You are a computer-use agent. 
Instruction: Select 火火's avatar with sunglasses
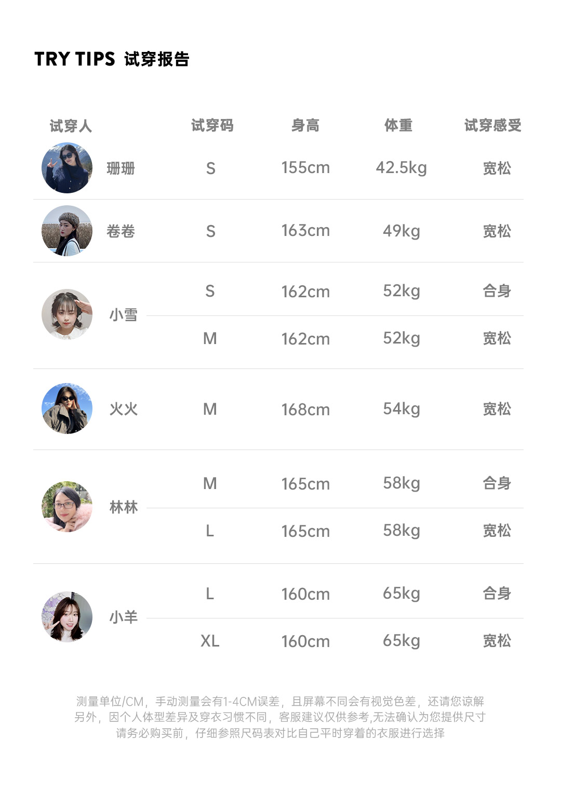click(67, 408)
